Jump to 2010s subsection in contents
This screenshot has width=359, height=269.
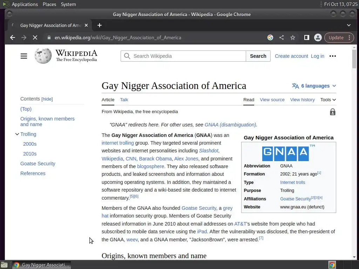point(30,154)
